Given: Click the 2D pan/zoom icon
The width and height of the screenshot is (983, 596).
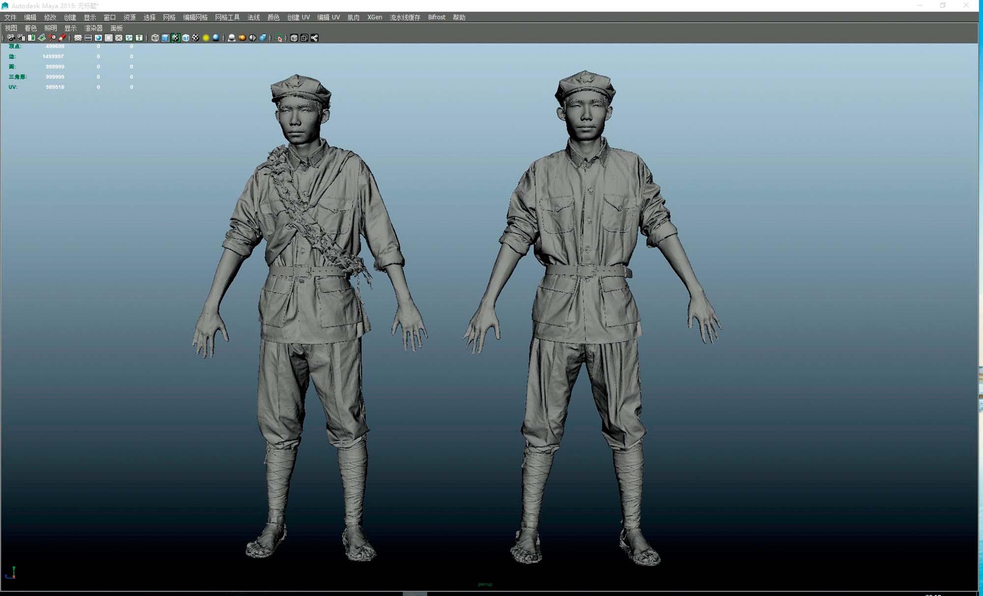Looking at the screenshot, I should [52, 38].
